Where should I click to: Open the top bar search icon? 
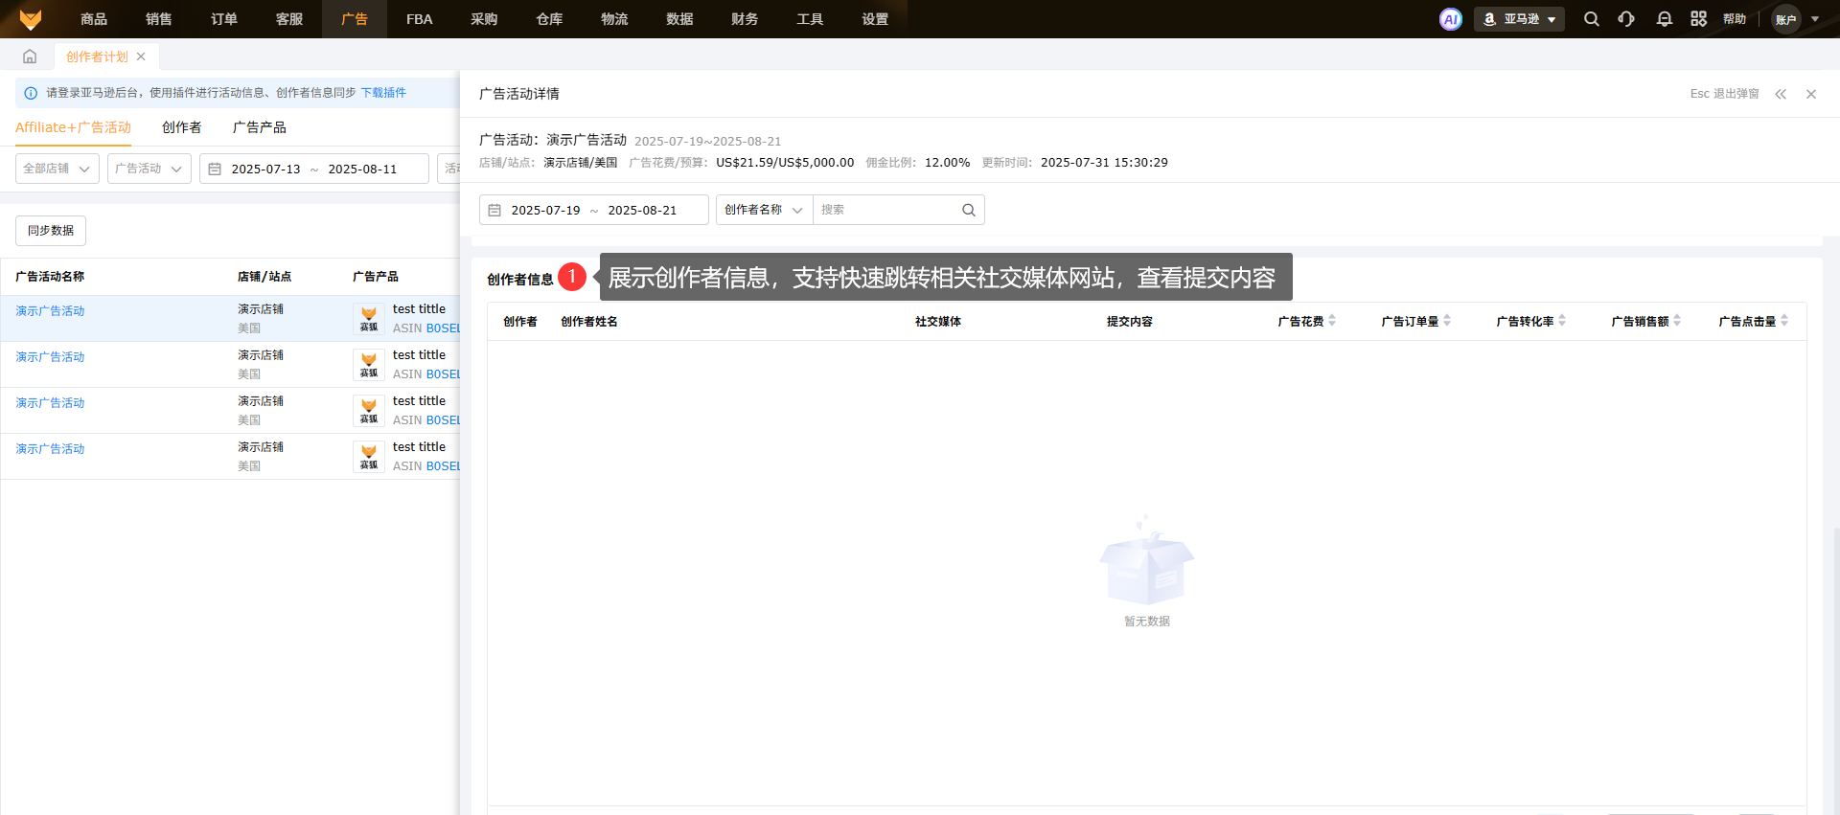pyautogui.click(x=1592, y=19)
